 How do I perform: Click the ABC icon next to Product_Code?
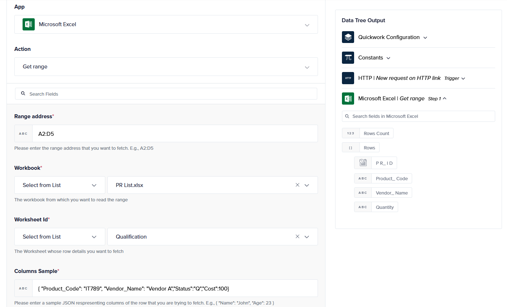[x=363, y=178]
